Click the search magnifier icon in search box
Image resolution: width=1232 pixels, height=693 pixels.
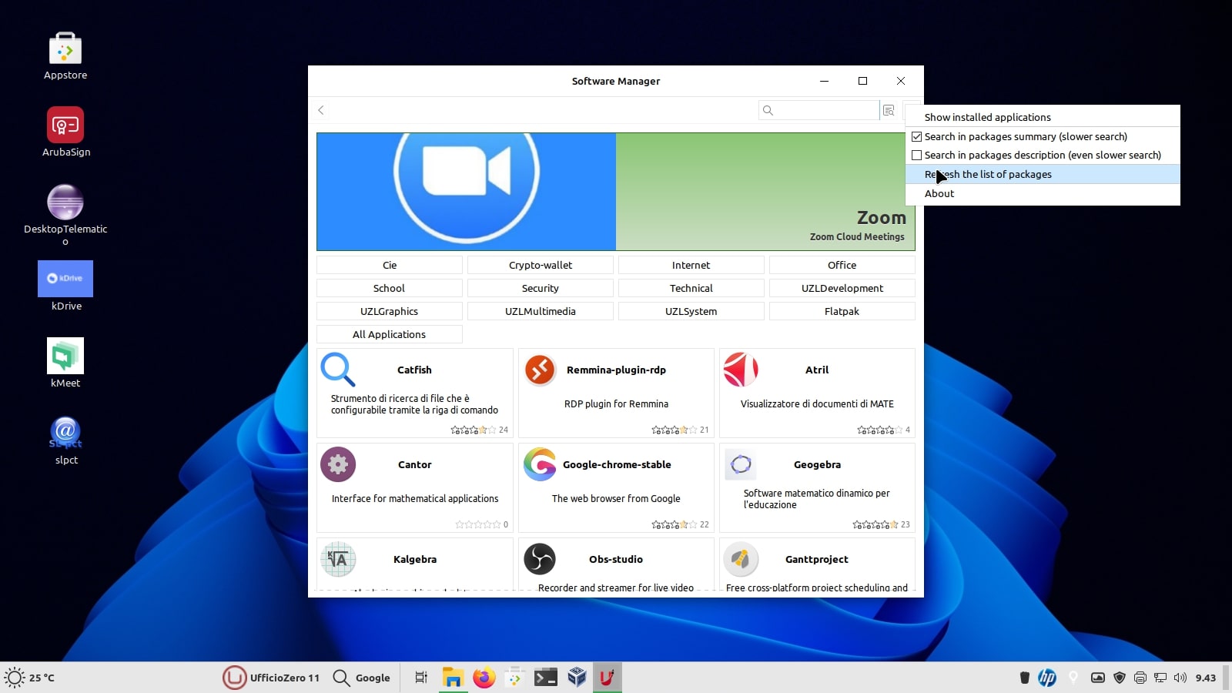coord(768,110)
